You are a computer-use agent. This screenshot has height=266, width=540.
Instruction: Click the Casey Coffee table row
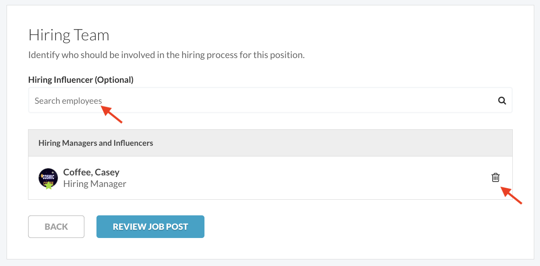click(270, 178)
